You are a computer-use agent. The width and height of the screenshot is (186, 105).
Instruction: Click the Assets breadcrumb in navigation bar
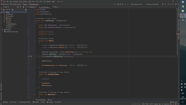(x=24, y=4)
